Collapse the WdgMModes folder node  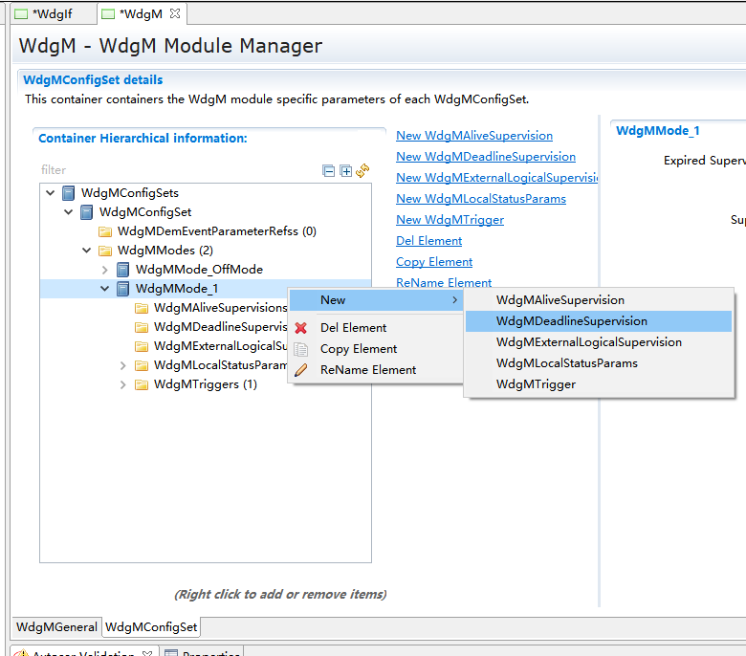click(87, 251)
